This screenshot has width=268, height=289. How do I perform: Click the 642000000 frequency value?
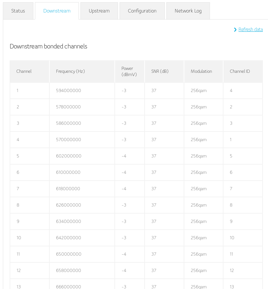[68, 238]
